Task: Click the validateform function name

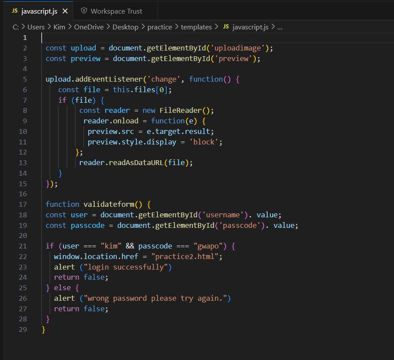Action: tap(109, 205)
